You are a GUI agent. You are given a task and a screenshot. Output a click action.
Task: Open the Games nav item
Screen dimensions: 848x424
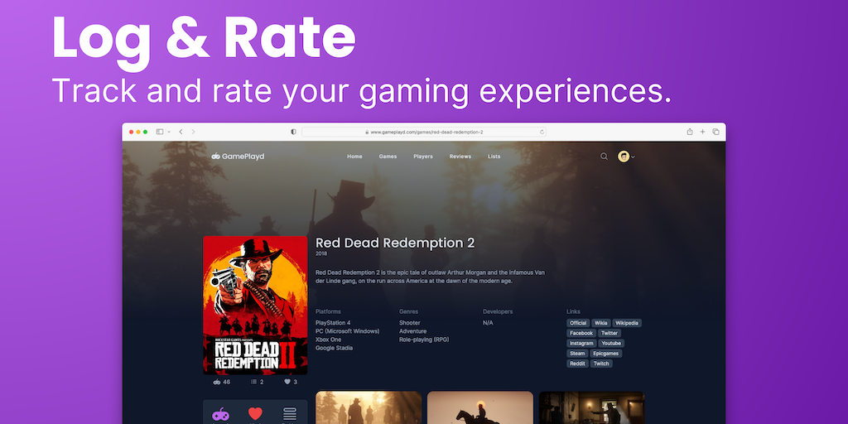click(388, 157)
